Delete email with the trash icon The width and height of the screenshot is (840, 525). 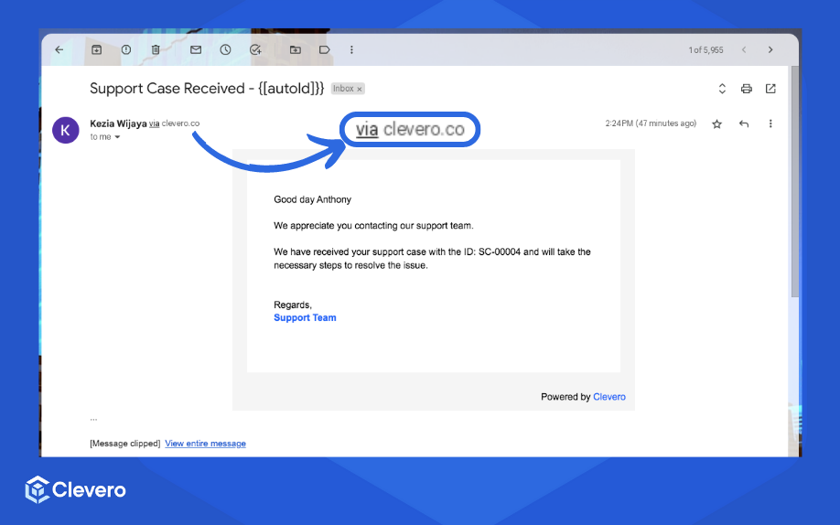156,49
